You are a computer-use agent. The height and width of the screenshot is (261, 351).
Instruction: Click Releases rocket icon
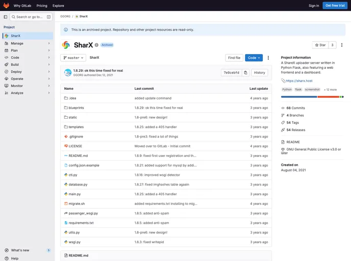283,130
